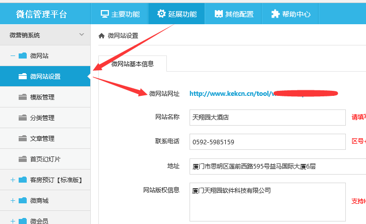Image resolution: width=366 pixels, height=224 pixels.
Task: Click the castle icon for 其他配置
Action: [218, 14]
